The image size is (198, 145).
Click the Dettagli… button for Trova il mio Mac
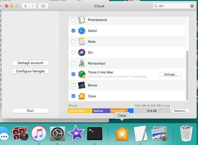[170, 74]
